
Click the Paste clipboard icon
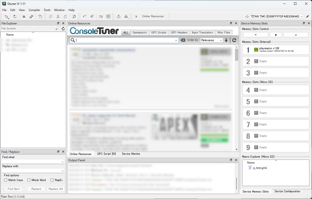pyautogui.click(x=65, y=16)
